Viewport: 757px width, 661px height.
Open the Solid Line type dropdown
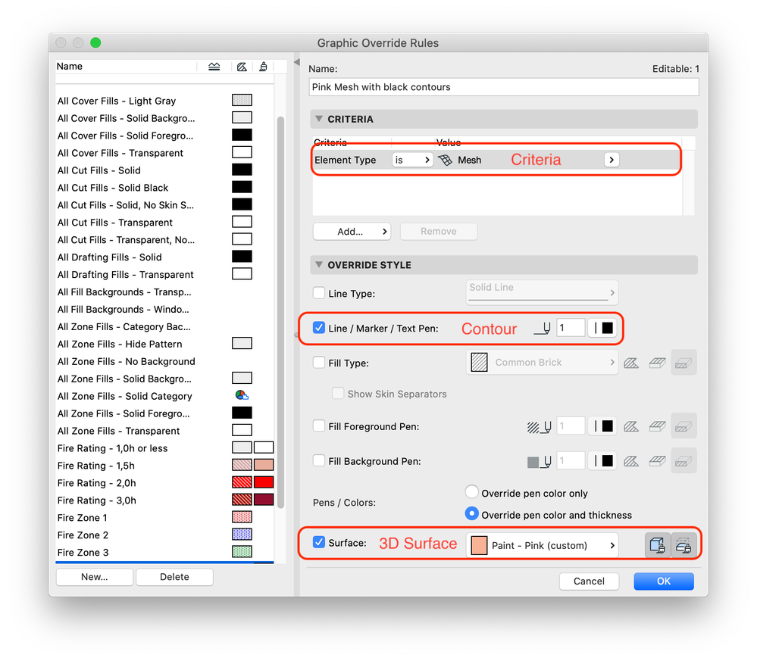pos(542,292)
